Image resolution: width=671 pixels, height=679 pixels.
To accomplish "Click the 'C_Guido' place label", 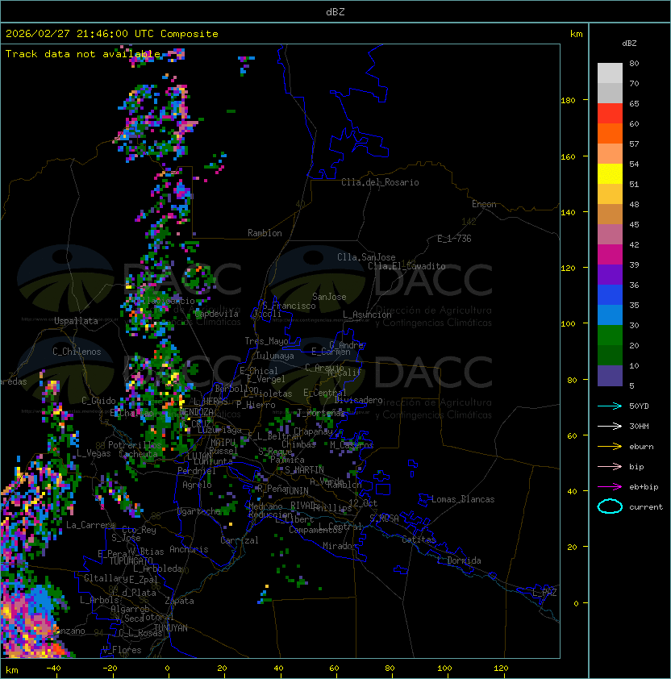I will tap(98, 401).
